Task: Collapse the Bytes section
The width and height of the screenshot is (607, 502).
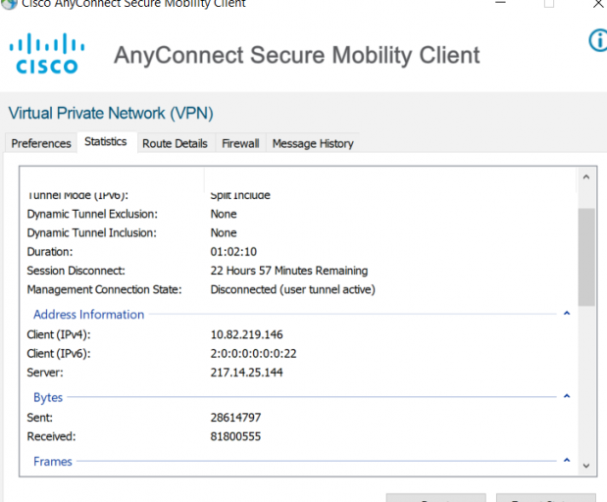Action: (567, 396)
